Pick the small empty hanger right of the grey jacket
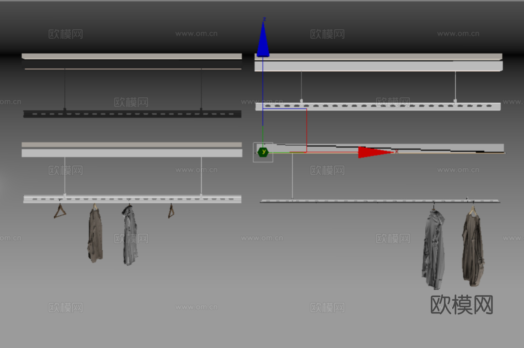This screenshot has width=524, height=348. coord(171,211)
